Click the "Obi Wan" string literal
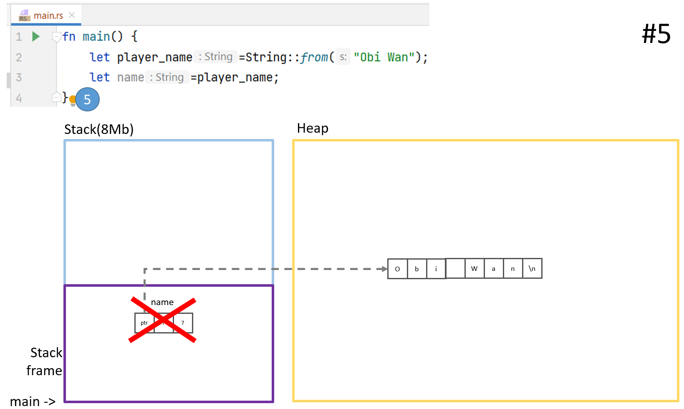 coord(384,57)
